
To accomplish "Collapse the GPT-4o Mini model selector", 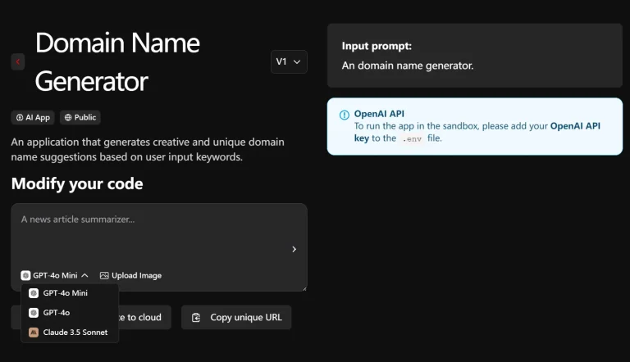I will (x=55, y=275).
